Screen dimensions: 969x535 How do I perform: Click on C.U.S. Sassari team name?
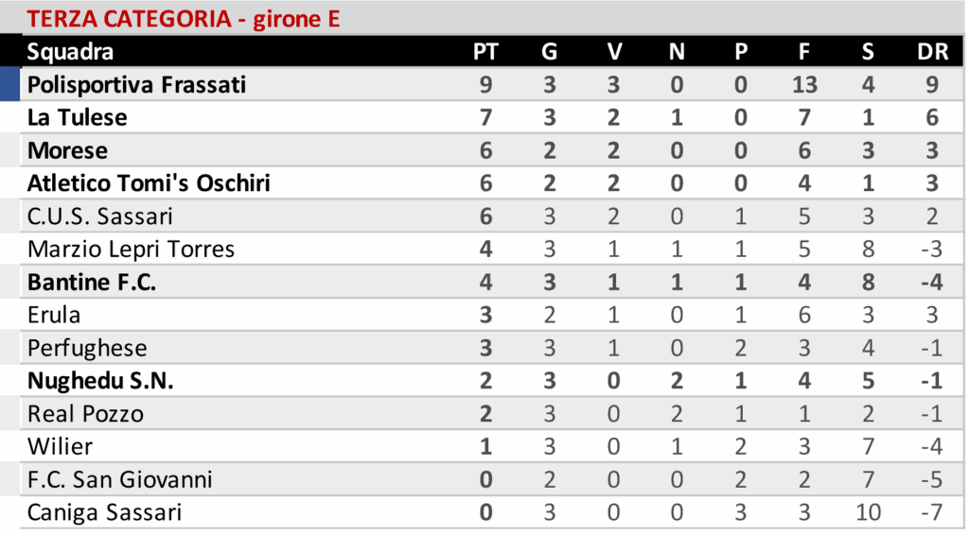pyautogui.click(x=100, y=216)
